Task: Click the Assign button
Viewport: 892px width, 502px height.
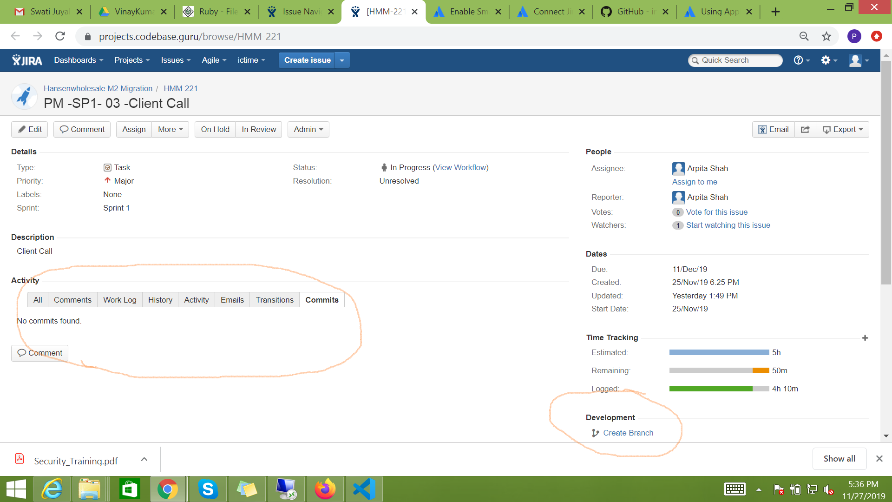Action: pyautogui.click(x=134, y=129)
